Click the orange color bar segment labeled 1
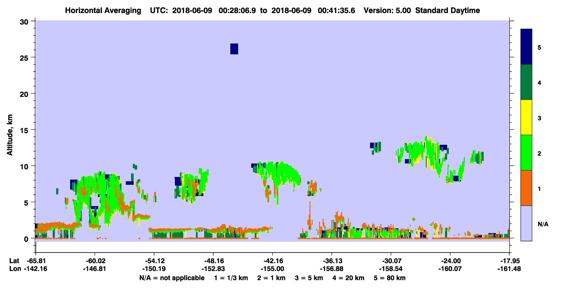The width and height of the screenshot is (566, 290). (526, 188)
